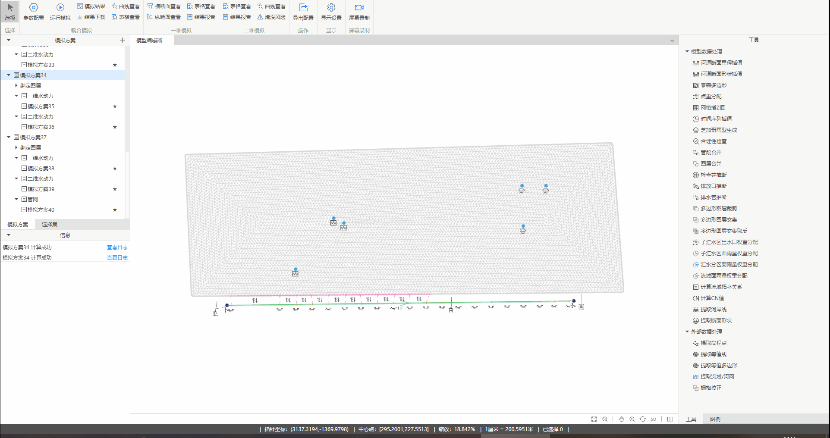Viewport: 830px width, 438px height.
Task: Open 计算CN值 tool
Action: click(x=708, y=298)
